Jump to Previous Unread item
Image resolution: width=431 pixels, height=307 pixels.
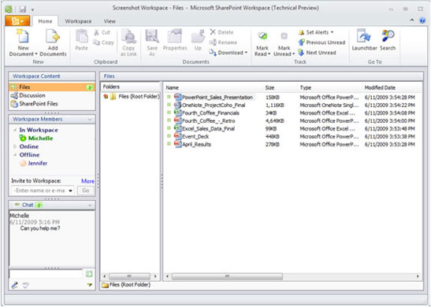click(x=321, y=43)
